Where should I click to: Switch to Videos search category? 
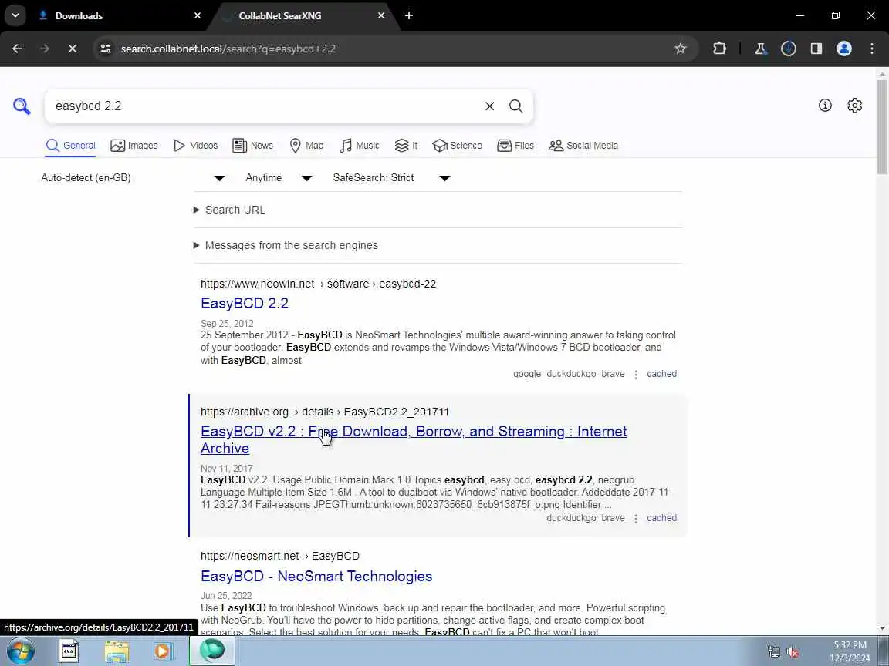tap(195, 146)
